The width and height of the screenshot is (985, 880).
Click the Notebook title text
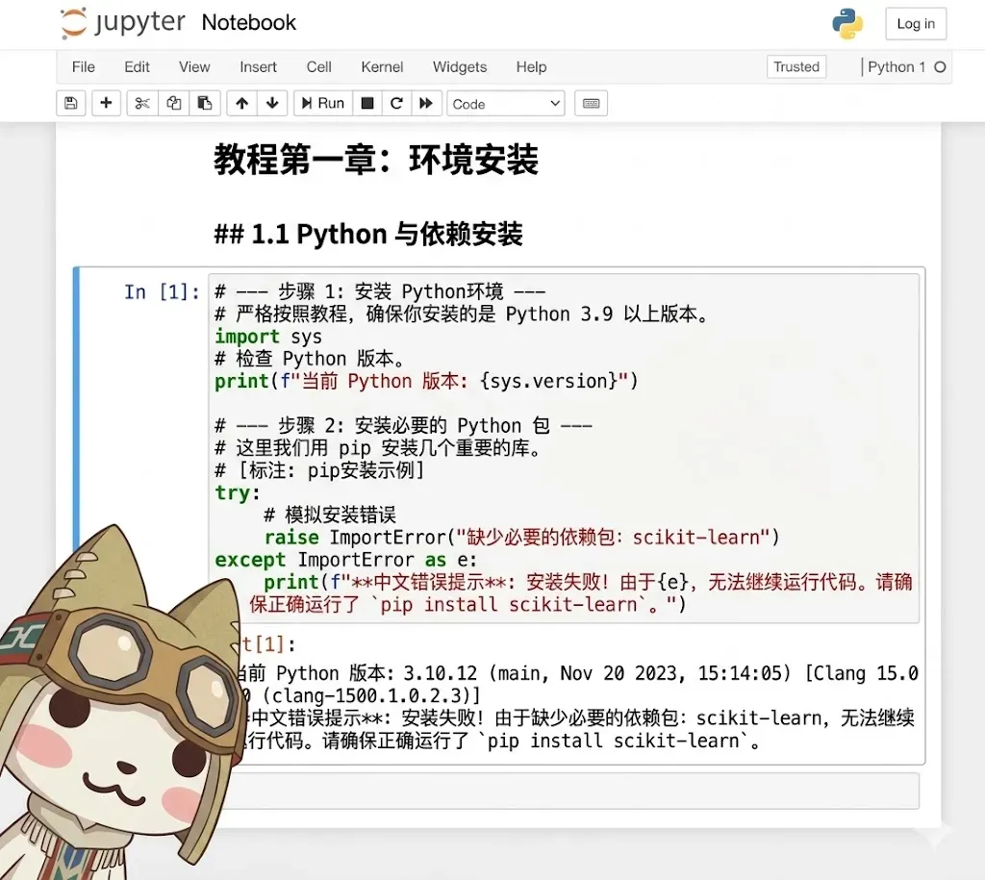[x=249, y=23]
